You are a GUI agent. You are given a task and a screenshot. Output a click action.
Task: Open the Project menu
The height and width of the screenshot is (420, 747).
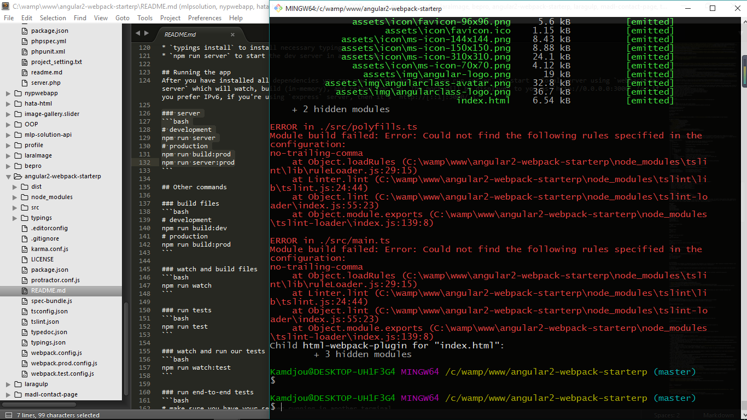(170, 18)
